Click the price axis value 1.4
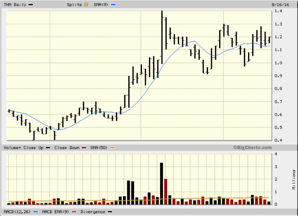Viewport: 298px width, 216px height. (x=278, y=11)
